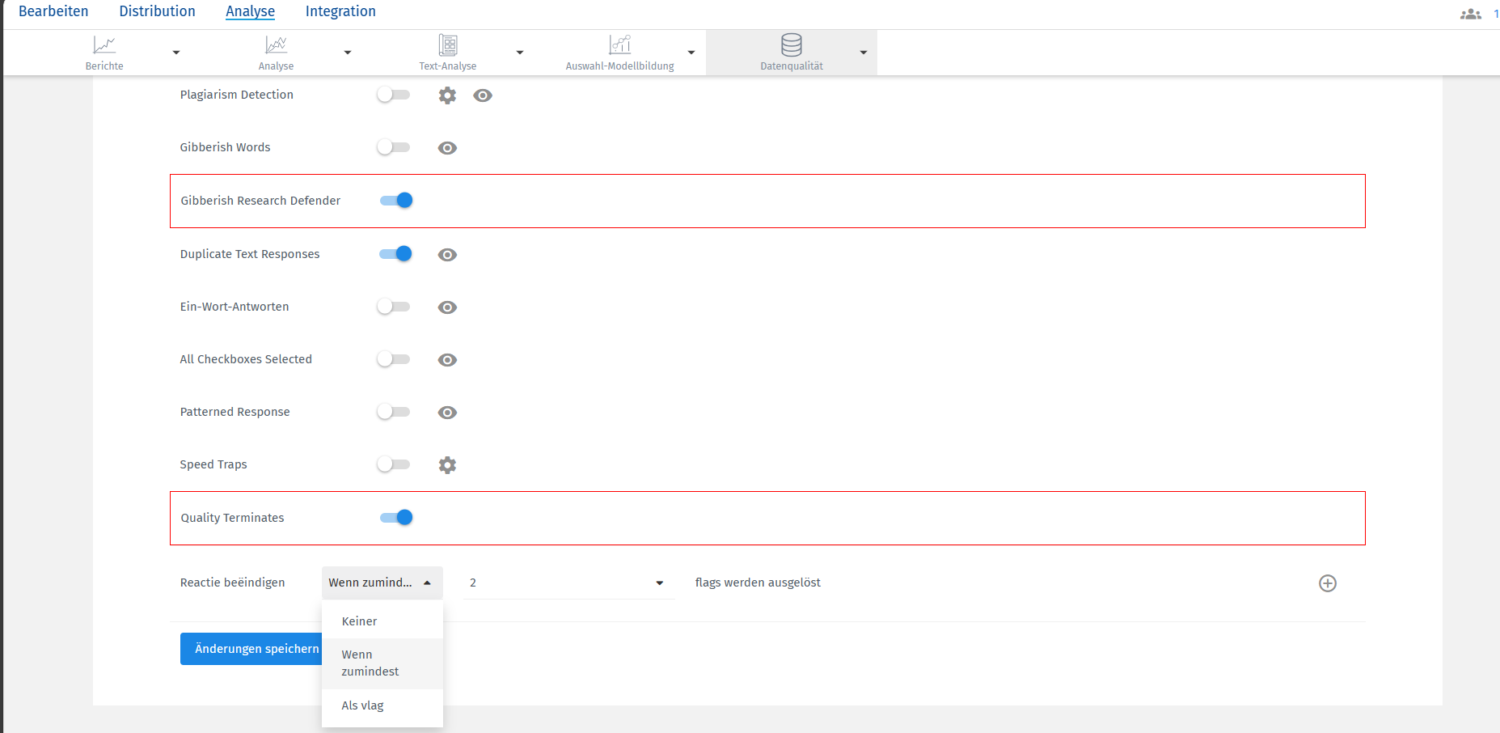
Task: Click the plus icon next to flags row
Action: (1327, 583)
